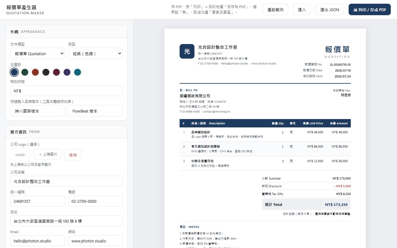Click the 地址 input field
This screenshot has height=248, width=397.
66,221
